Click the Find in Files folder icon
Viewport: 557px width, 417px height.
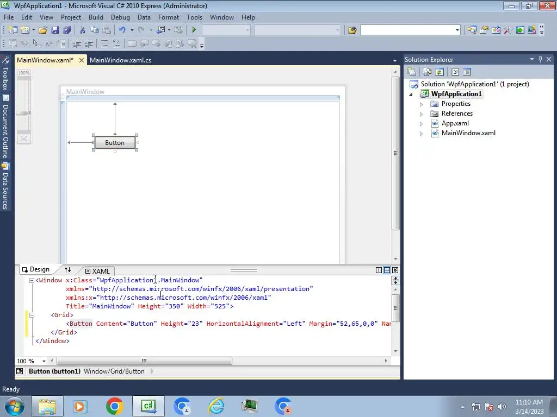(352, 30)
